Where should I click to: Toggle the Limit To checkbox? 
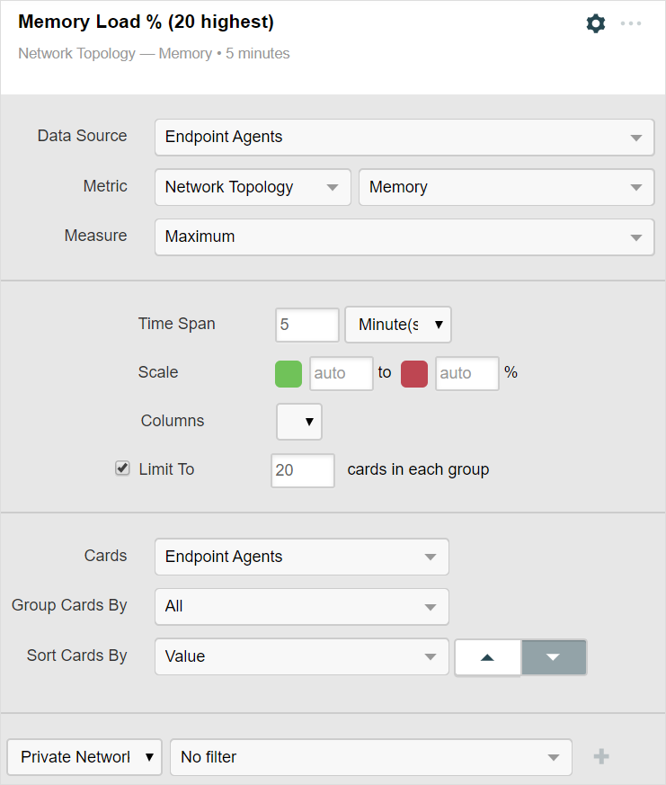click(123, 468)
